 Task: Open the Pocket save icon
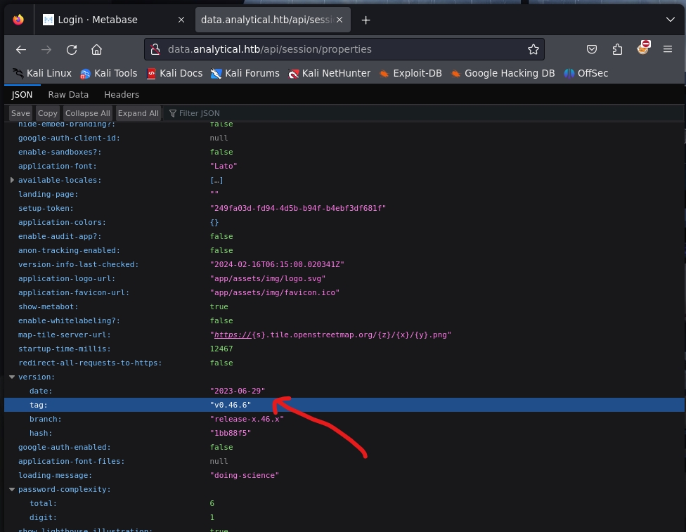pyautogui.click(x=592, y=49)
